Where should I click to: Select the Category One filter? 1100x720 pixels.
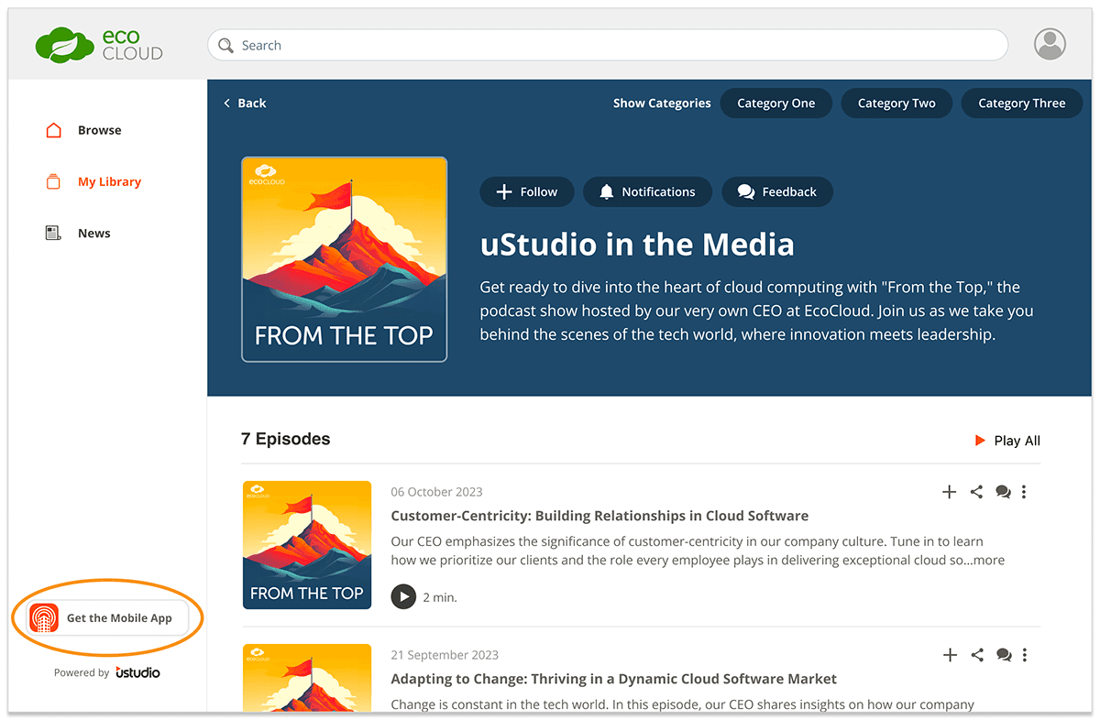(775, 104)
